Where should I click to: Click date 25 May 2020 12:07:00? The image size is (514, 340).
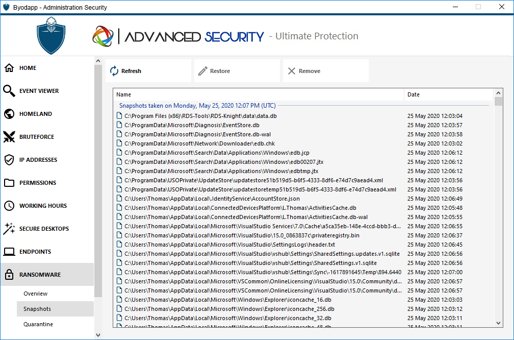pyautogui.click(x=435, y=272)
